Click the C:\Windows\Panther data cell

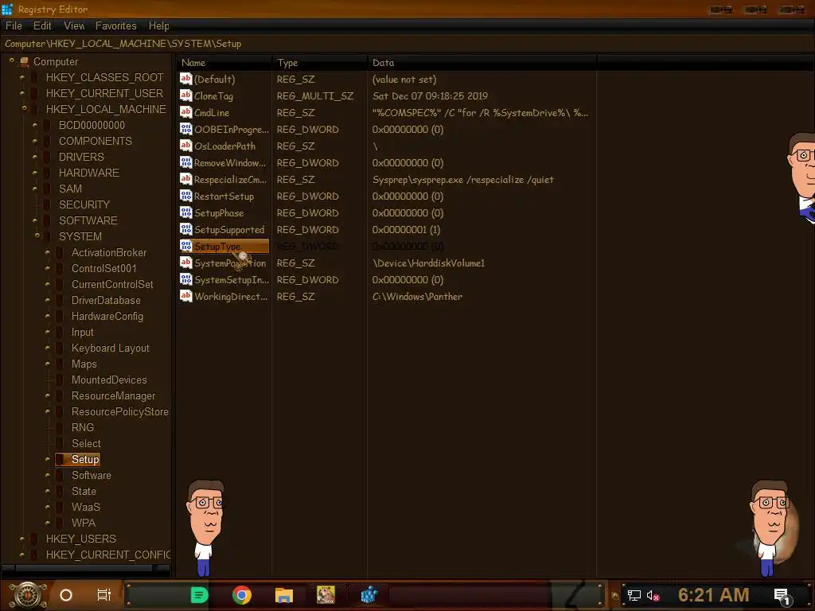(417, 297)
